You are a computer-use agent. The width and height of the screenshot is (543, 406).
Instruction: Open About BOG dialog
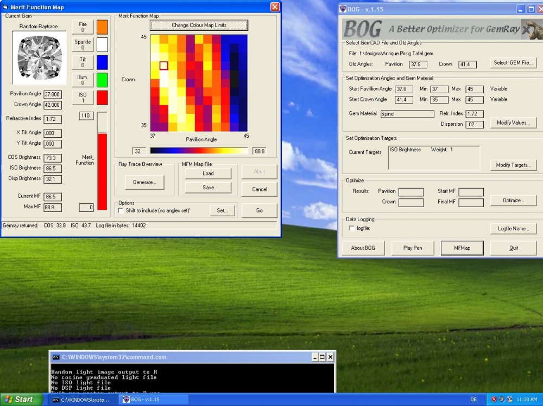pyautogui.click(x=363, y=248)
